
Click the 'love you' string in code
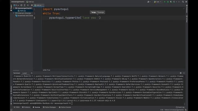click(90, 18)
